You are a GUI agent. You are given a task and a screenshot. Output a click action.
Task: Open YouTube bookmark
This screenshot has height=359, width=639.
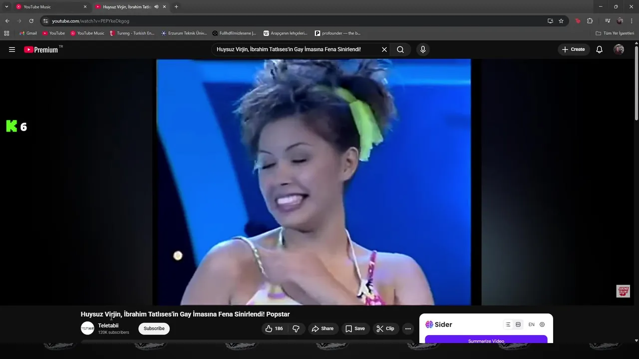[x=53, y=33]
